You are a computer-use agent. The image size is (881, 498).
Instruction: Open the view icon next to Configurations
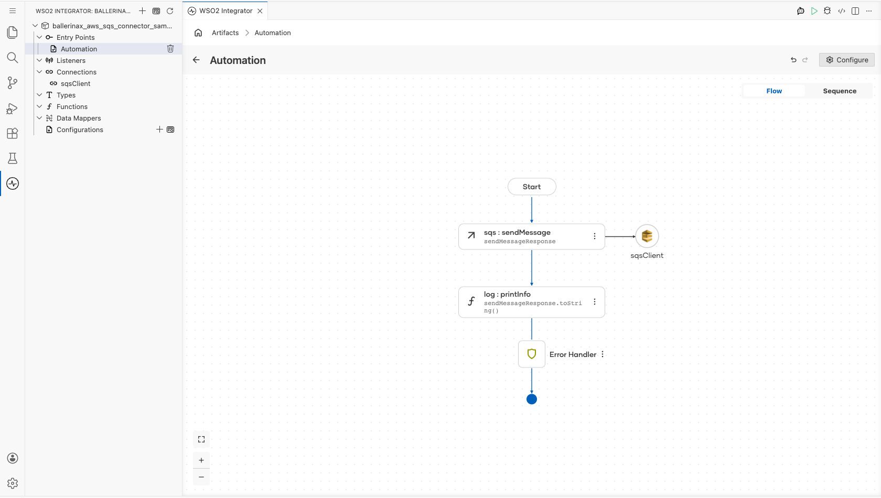coord(170,129)
